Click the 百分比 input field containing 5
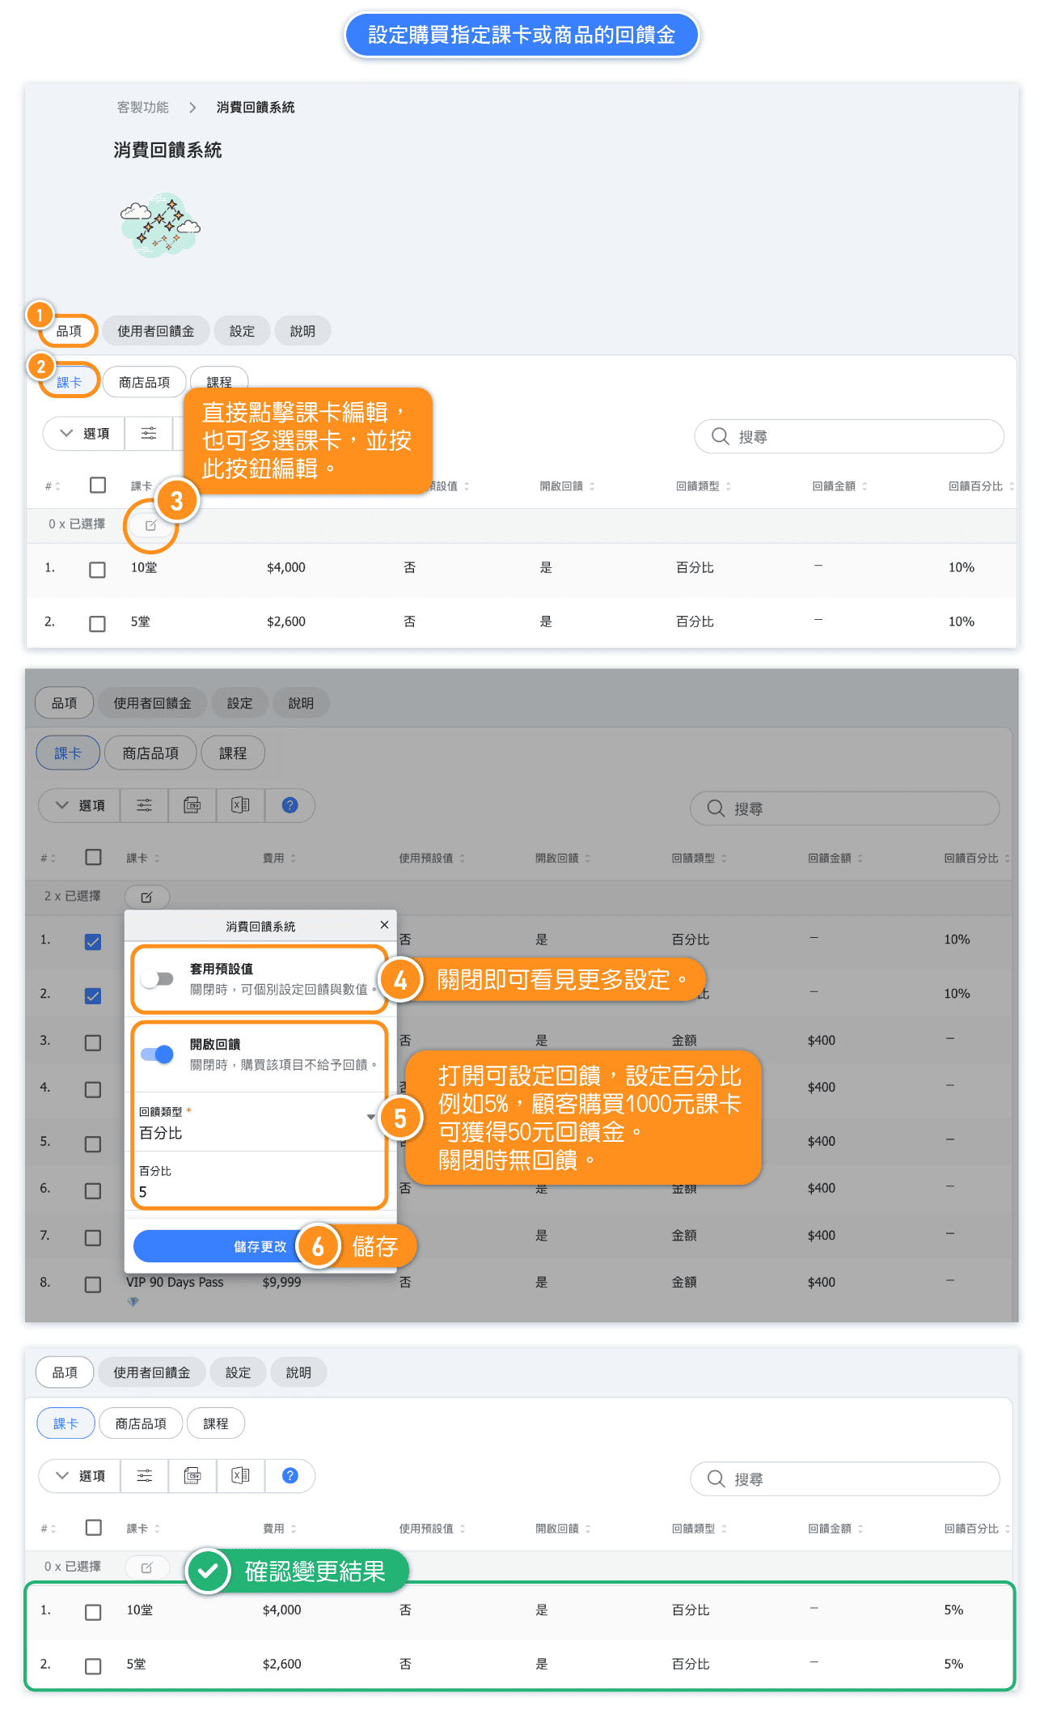This screenshot has width=1044, height=1718. tap(257, 1191)
